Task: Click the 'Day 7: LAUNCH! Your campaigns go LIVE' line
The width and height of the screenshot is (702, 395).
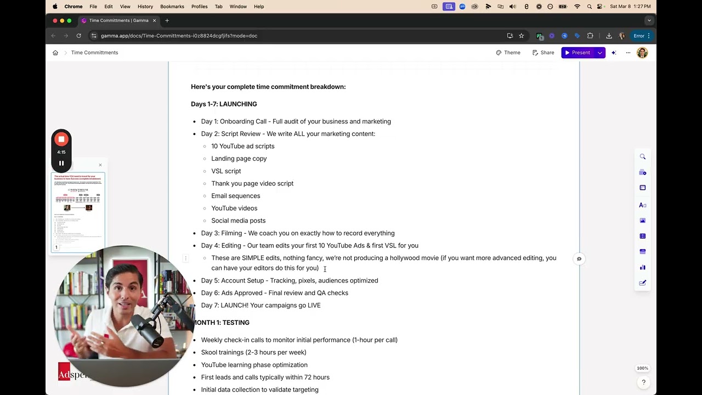Action: pyautogui.click(x=261, y=306)
